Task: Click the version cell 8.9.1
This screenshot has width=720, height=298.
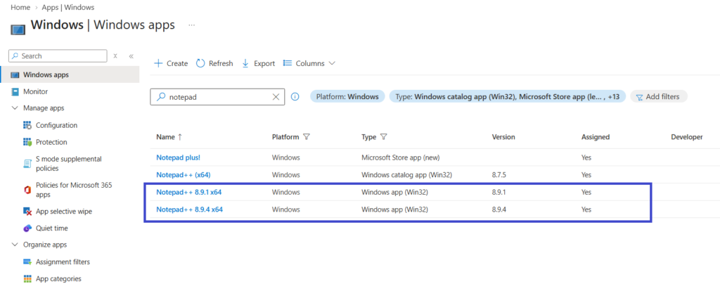Action: click(x=499, y=193)
